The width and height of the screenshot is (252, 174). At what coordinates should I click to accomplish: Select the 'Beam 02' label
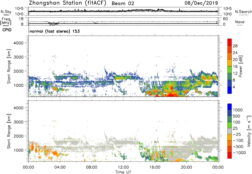[123, 3]
